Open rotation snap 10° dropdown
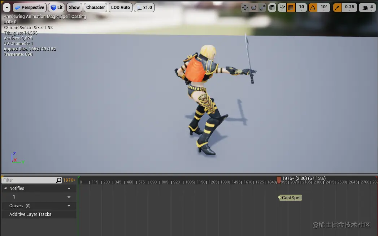The width and height of the screenshot is (378, 236). tap(324, 8)
